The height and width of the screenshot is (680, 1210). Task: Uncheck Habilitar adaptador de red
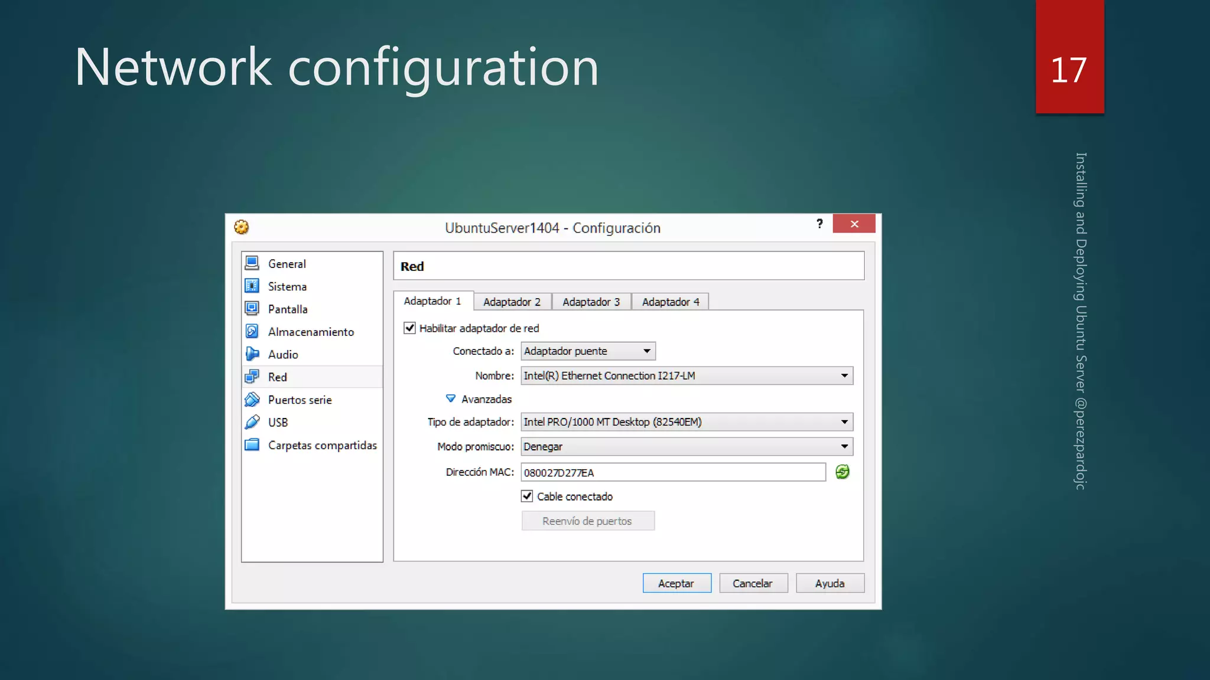[409, 328]
